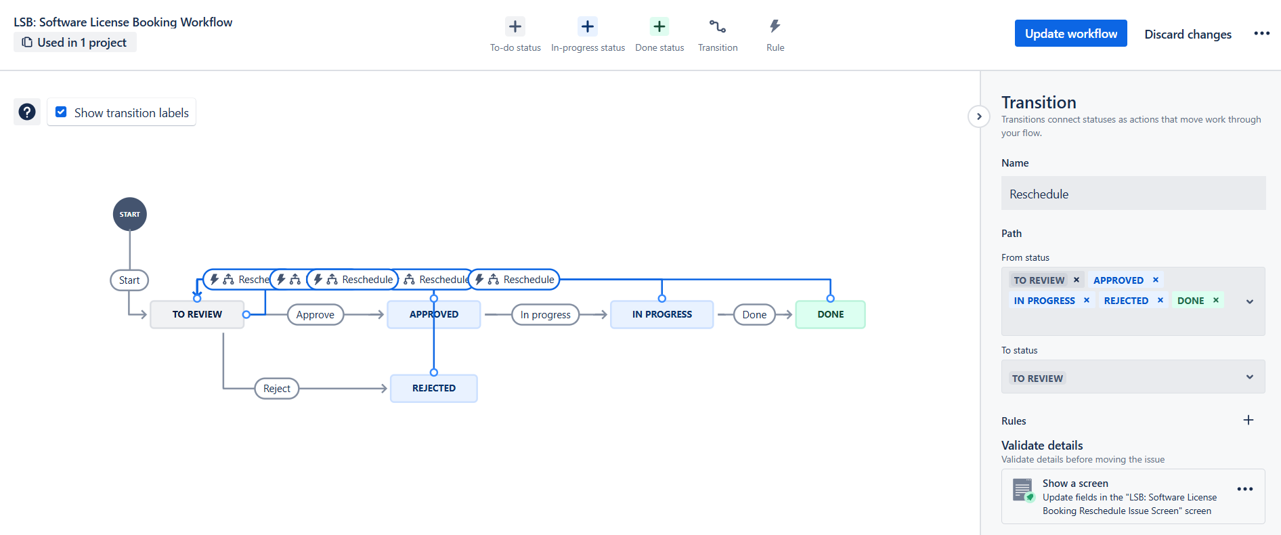The image size is (1281, 535).
Task: Open Show a screen rule options
Action: click(x=1245, y=489)
